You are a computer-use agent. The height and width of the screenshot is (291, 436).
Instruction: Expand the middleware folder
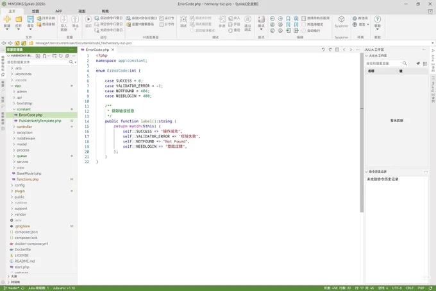click(x=14, y=138)
